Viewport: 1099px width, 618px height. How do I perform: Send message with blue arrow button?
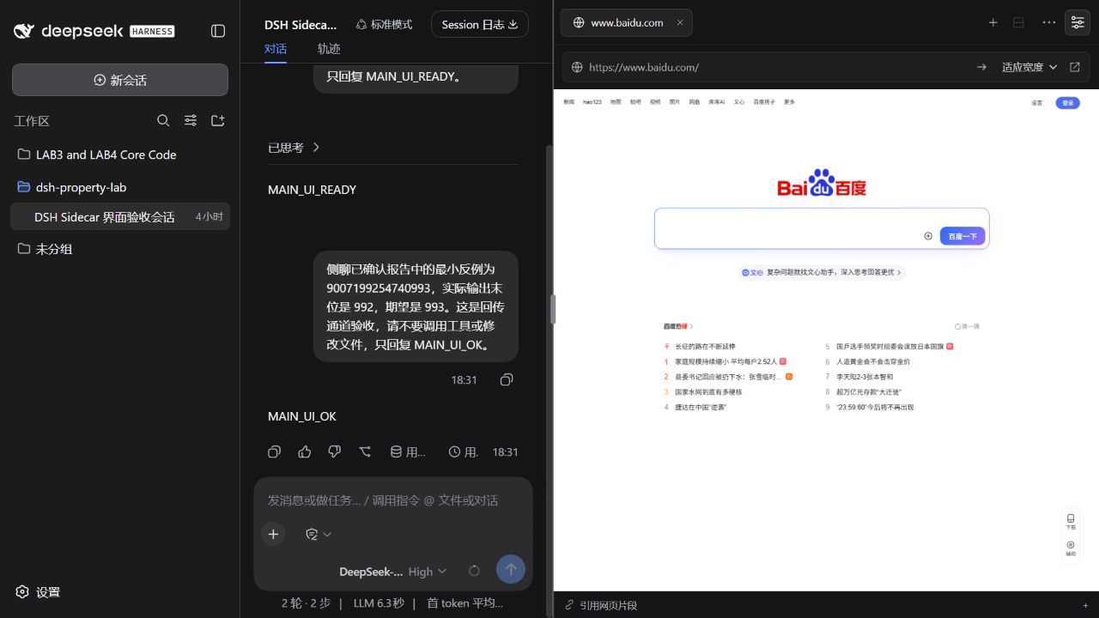(511, 569)
